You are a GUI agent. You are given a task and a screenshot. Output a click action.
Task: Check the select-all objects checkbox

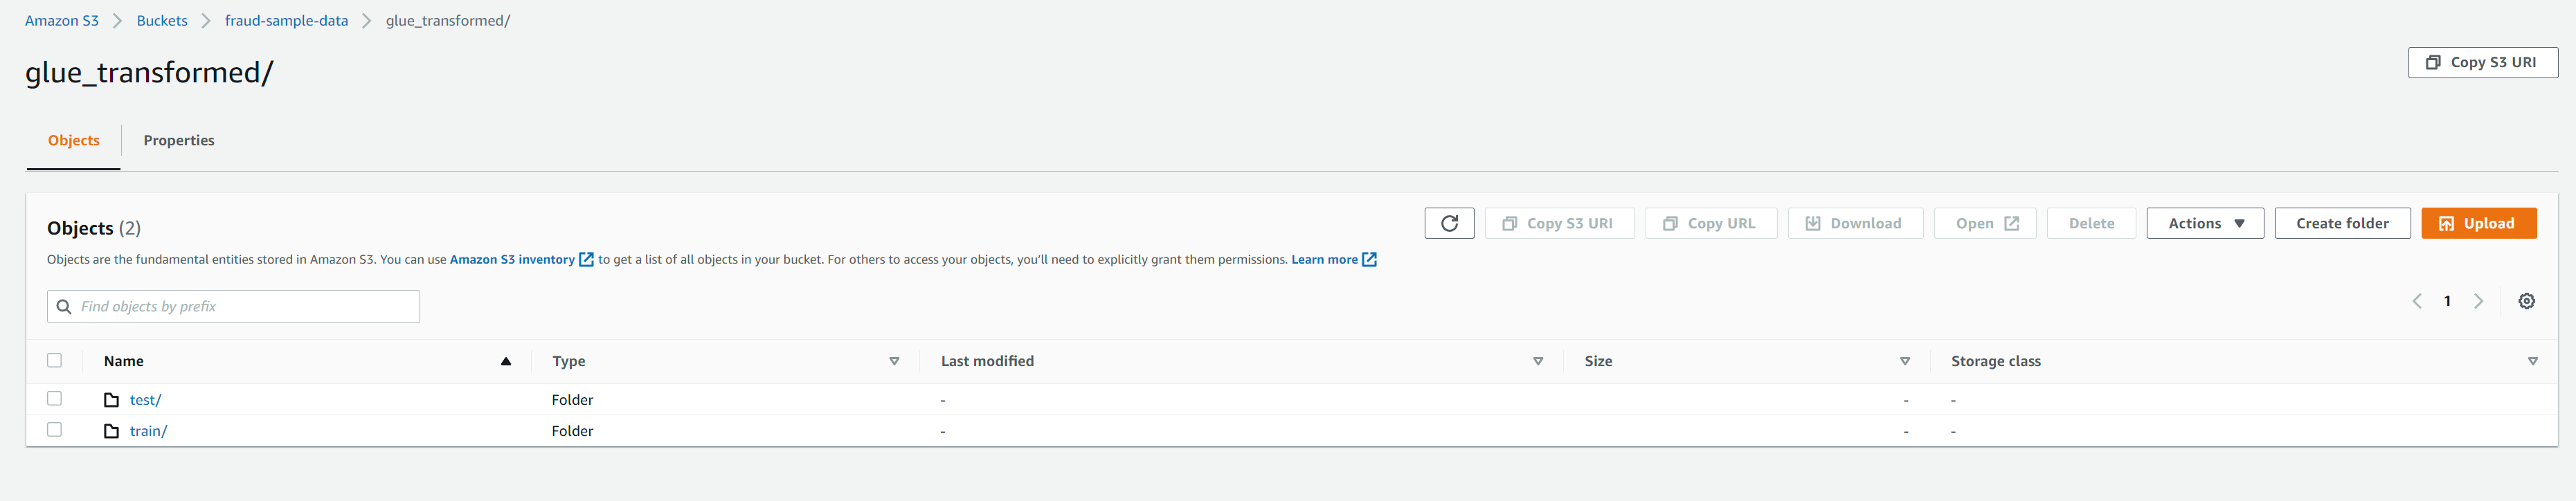[55, 360]
